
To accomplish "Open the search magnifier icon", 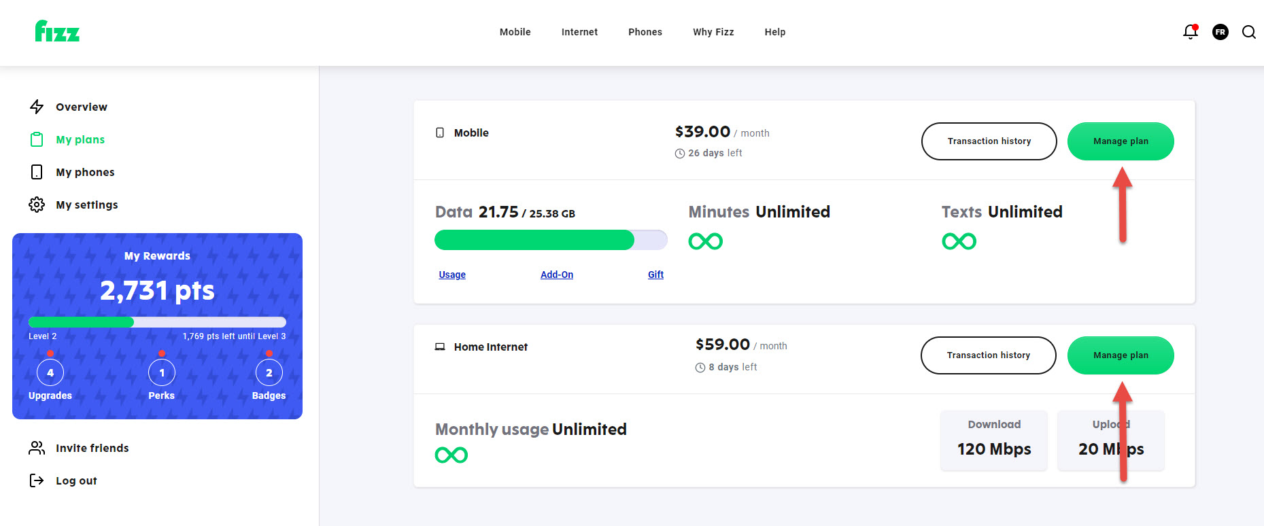I will tap(1249, 32).
